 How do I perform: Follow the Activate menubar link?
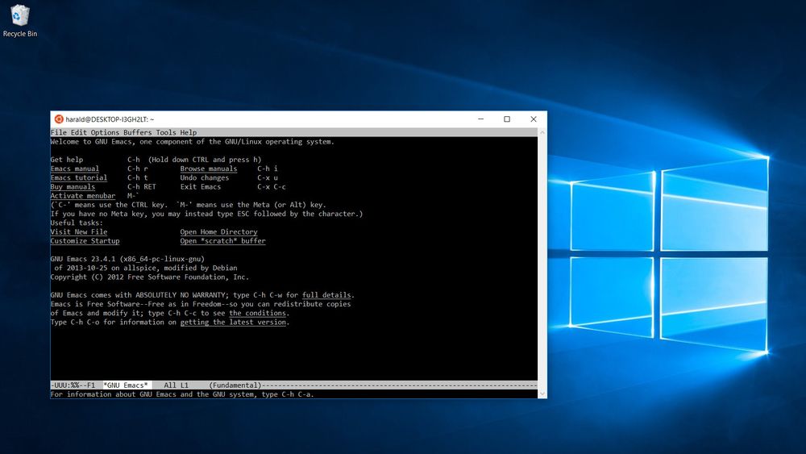(83, 196)
